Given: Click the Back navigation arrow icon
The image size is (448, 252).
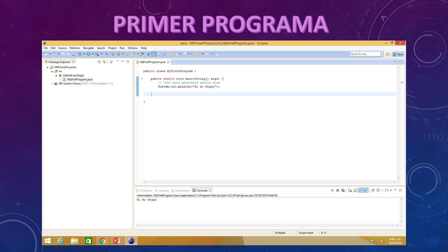Looking at the screenshot, I should [x=198, y=54].
